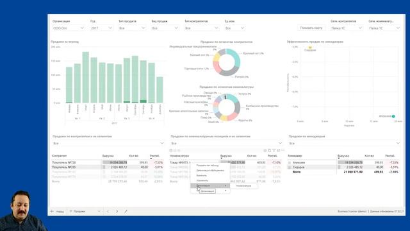Click the Контрагент column header

tap(59, 156)
